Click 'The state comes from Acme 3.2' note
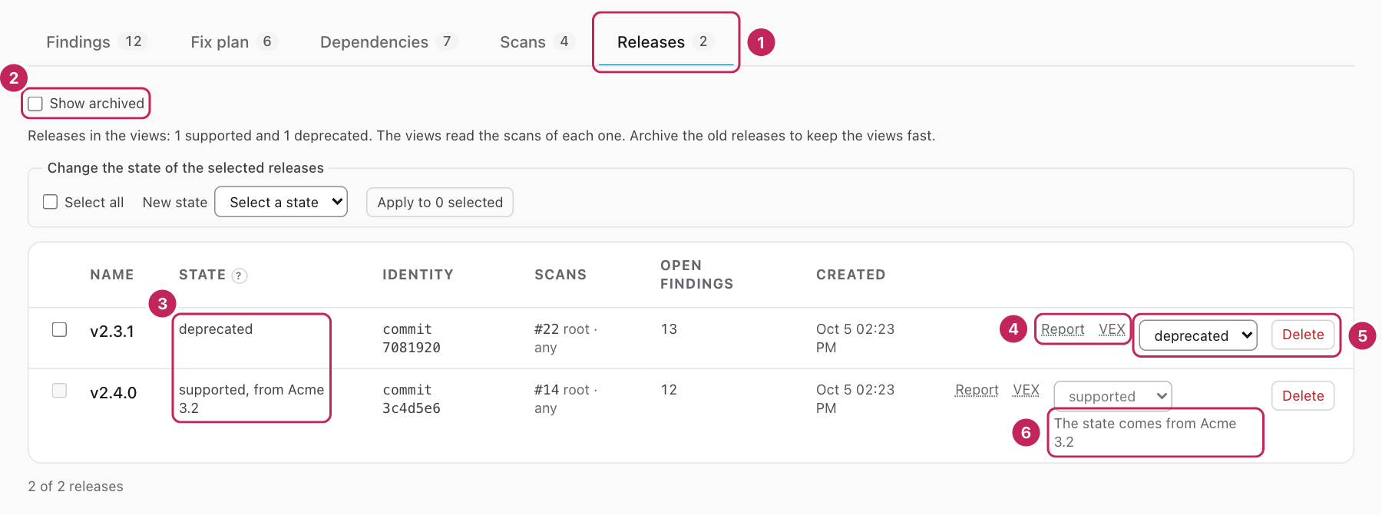 tap(1145, 433)
